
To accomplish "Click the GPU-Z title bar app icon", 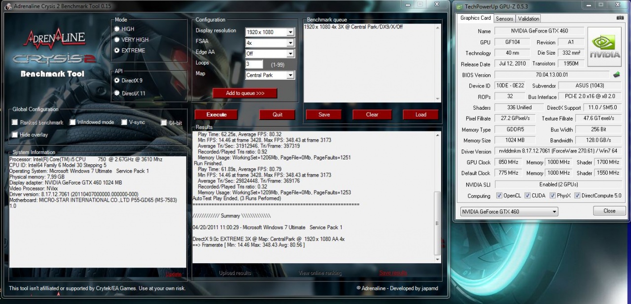I will tap(459, 6).
